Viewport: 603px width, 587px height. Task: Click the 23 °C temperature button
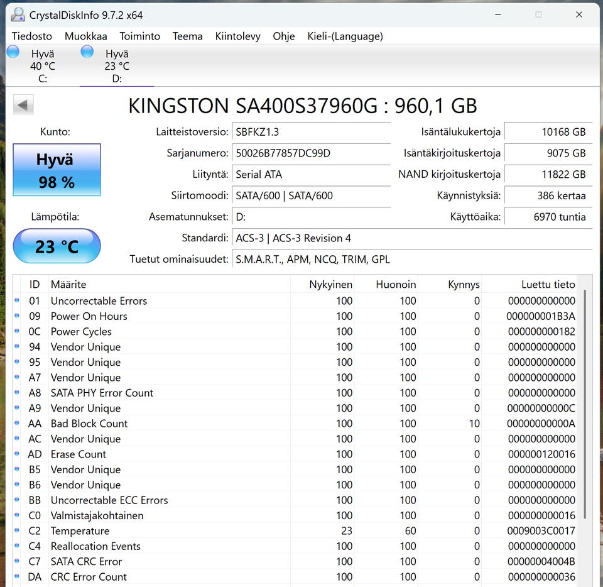point(57,246)
